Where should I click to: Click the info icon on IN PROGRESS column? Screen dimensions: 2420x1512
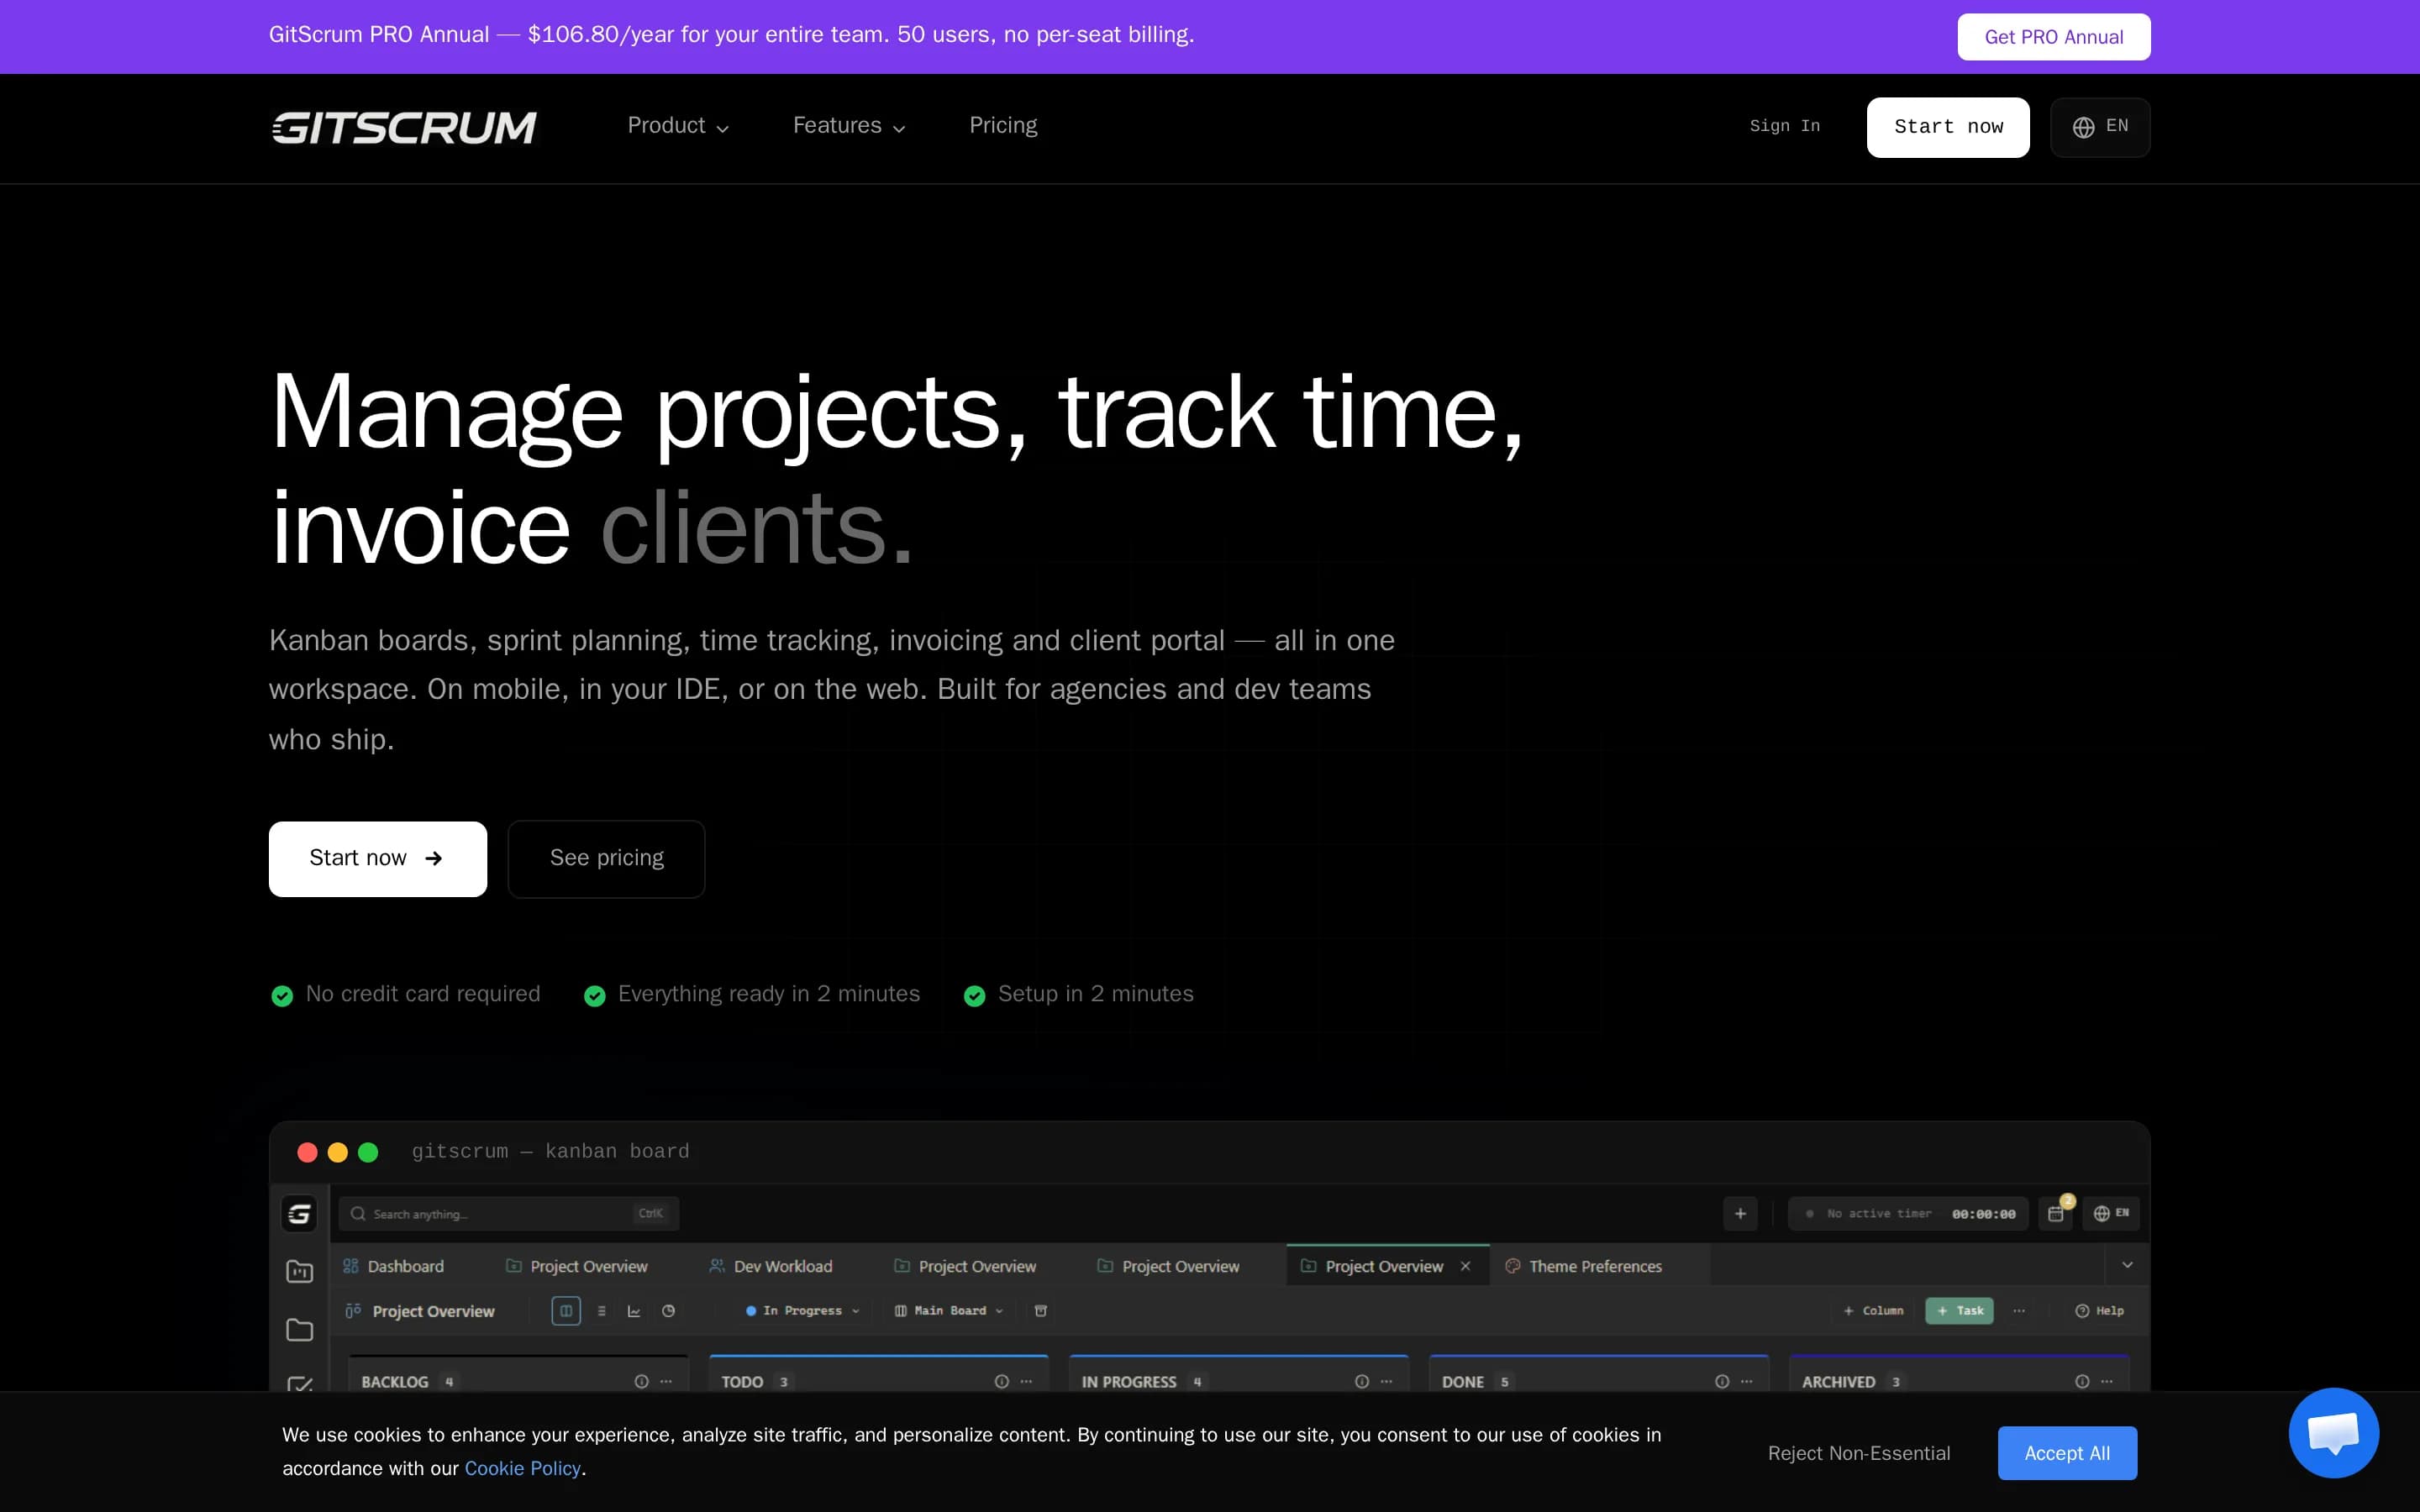1361,1381
